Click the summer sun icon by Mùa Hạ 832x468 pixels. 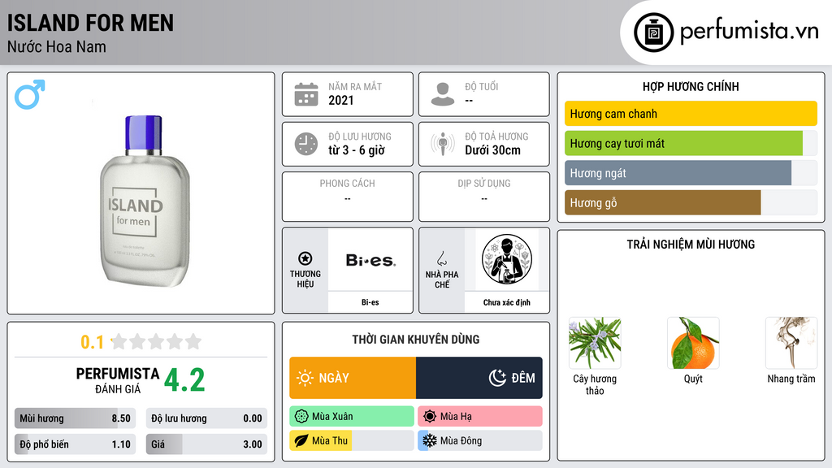click(x=430, y=417)
